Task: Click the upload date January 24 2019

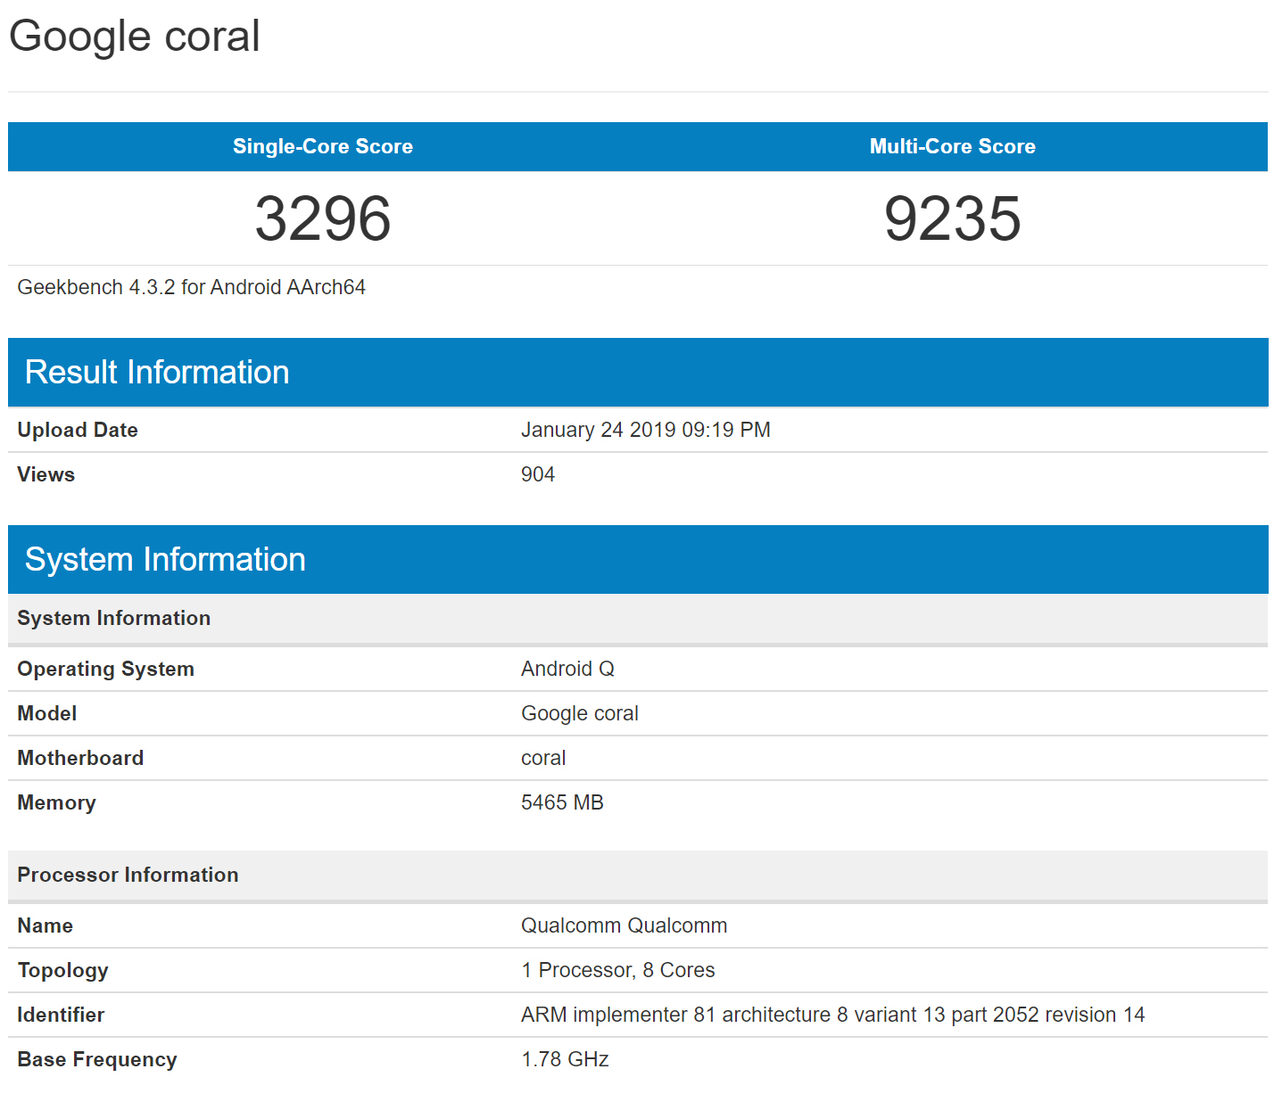Action: click(645, 430)
